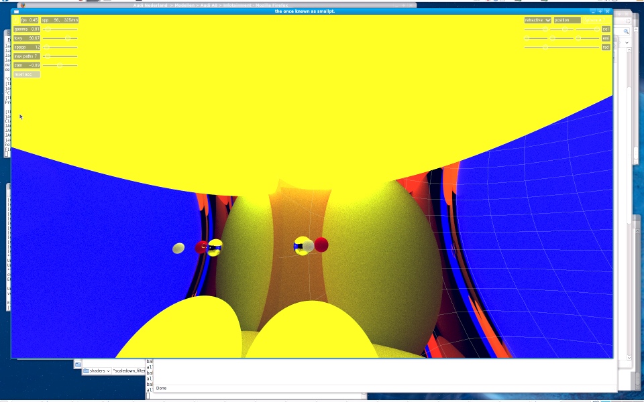
Task: Click scroll up arrow in right background window
Action: 629,50
